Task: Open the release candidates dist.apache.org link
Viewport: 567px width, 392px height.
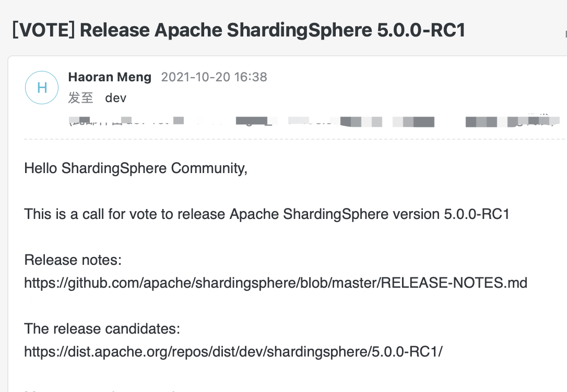Action: (232, 352)
